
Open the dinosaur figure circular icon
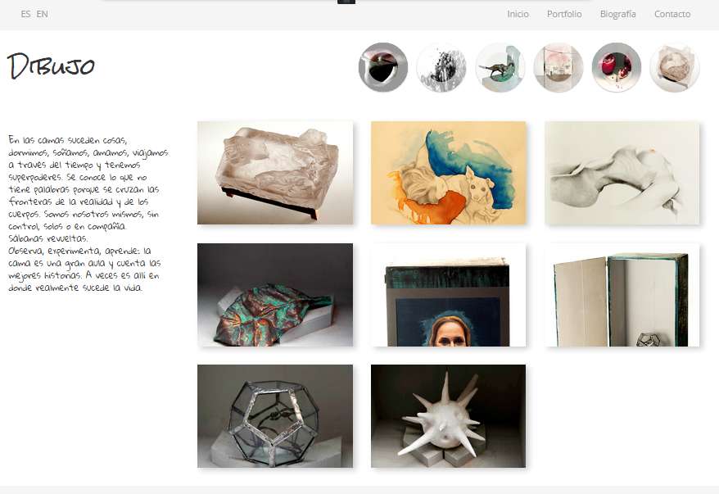[x=500, y=67]
